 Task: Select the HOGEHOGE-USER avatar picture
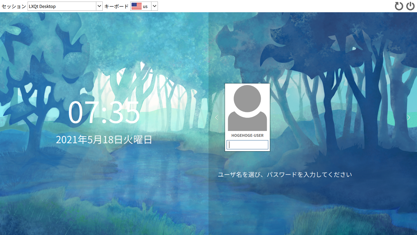(247, 108)
